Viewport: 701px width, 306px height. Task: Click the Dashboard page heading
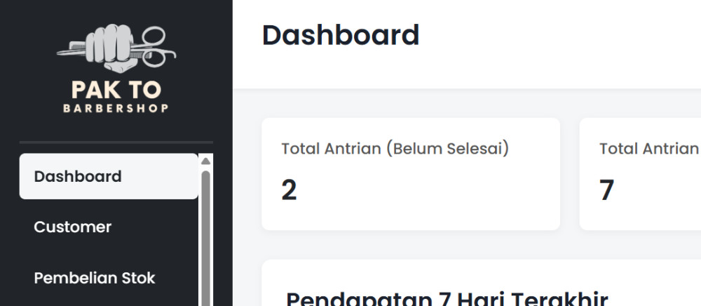(x=341, y=35)
